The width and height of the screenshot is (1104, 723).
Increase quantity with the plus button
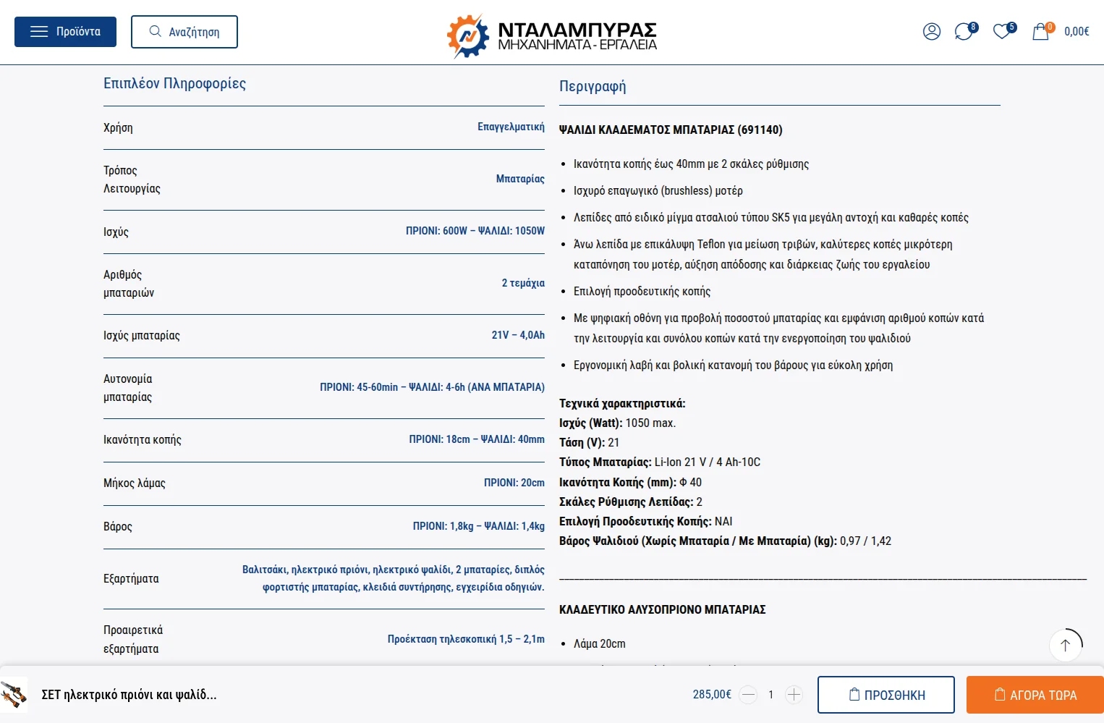click(794, 695)
